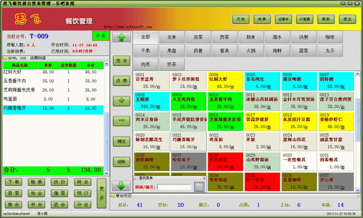Screen dimensions: 363x218
Task: Choose dish 0004 红焖大虾 tile
Action: (225, 81)
